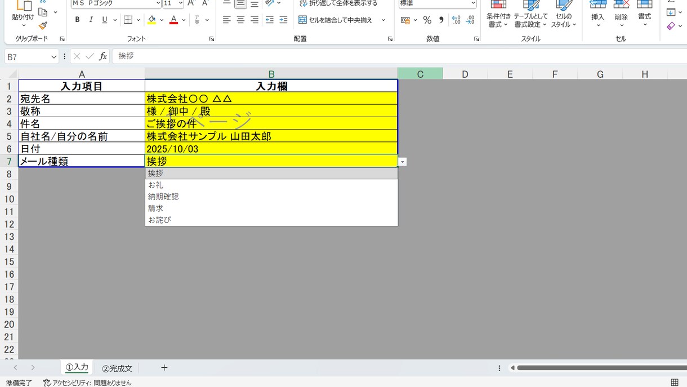Select 請求 in the dropdown list
Screen dimensions: 687x387
coord(271,208)
